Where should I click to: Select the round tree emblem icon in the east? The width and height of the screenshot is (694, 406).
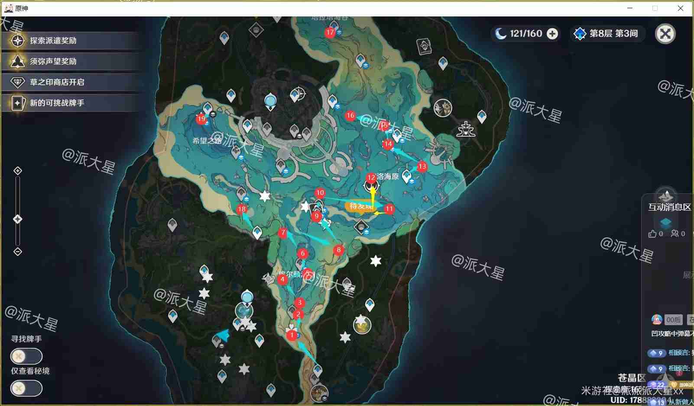tap(443, 108)
